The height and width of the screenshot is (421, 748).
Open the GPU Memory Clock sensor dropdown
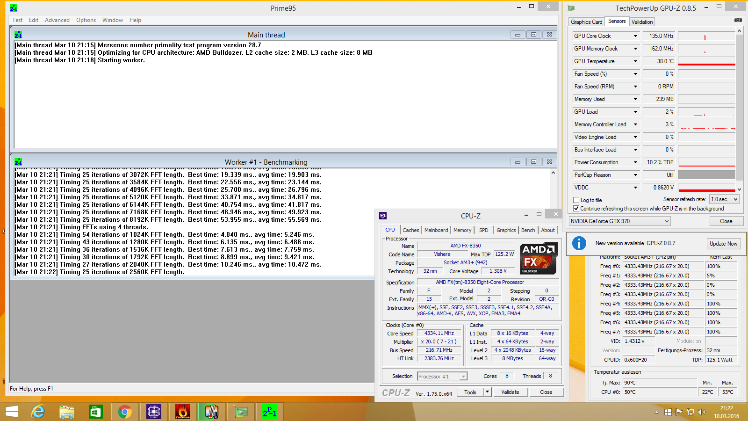click(635, 49)
